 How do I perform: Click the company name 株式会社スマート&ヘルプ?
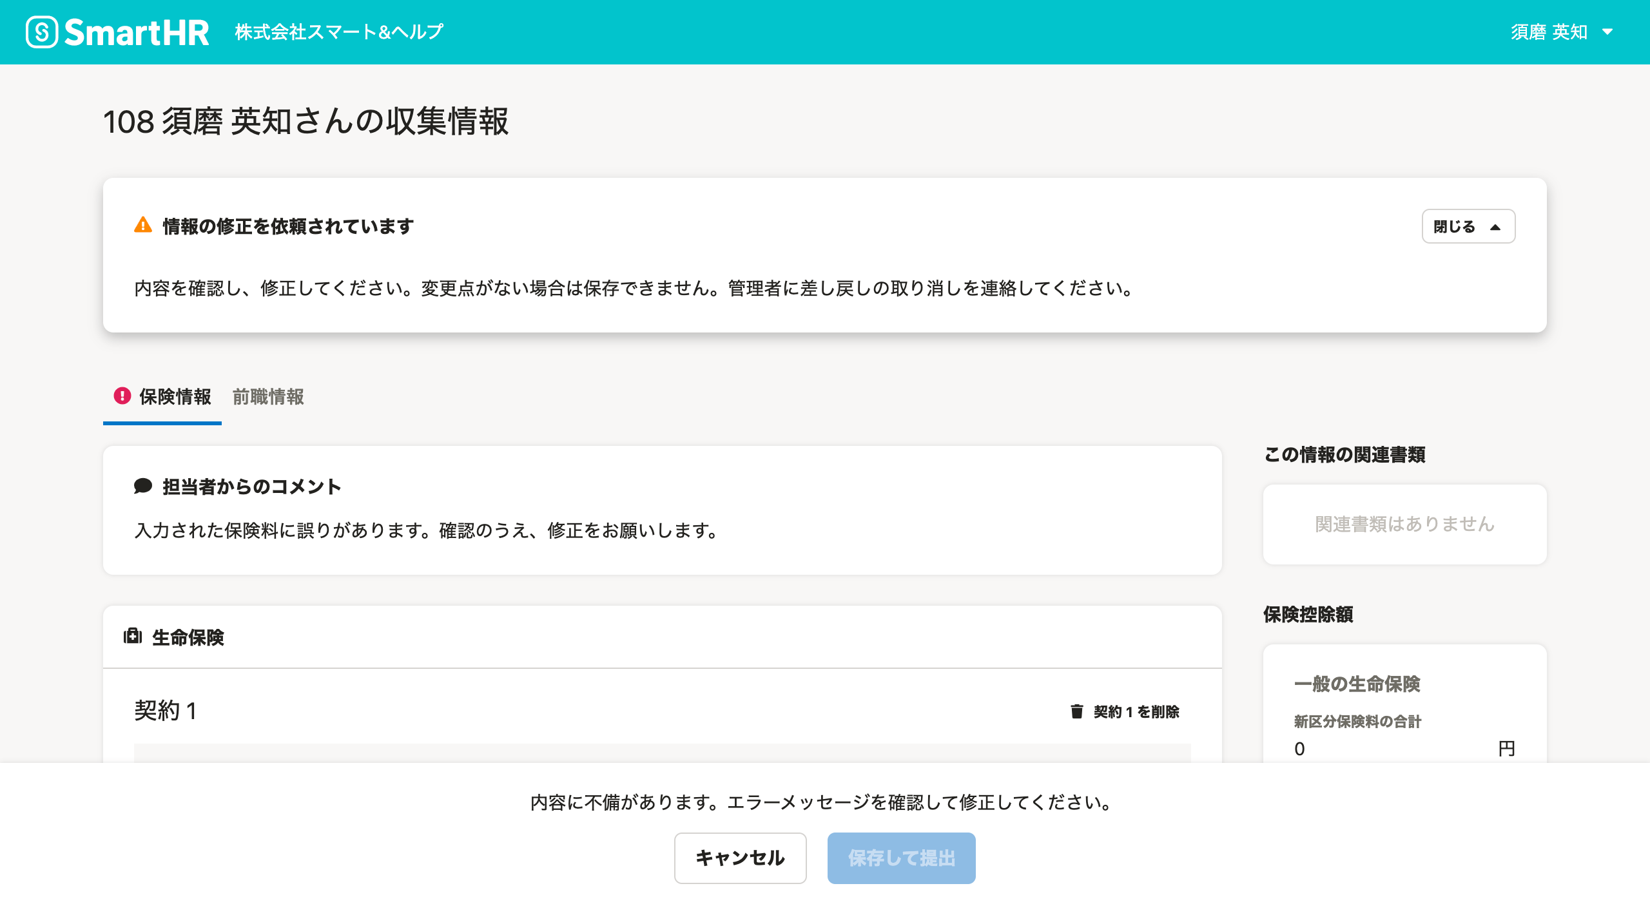click(340, 32)
